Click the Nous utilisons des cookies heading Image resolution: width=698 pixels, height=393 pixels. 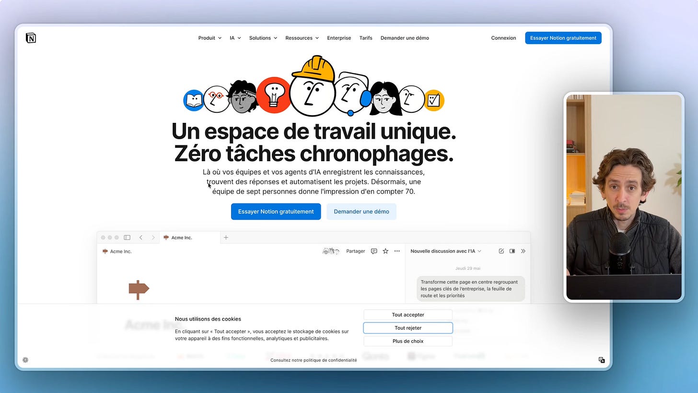[x=208, y=319]
